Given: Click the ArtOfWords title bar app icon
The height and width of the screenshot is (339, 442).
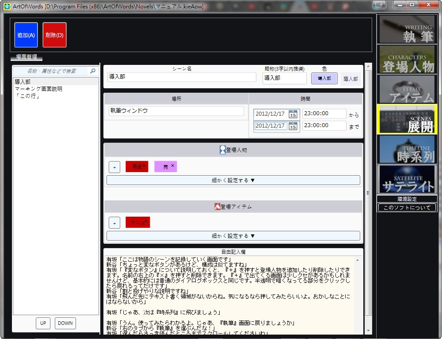Looking at the screenshot, I should pos(7,6).
